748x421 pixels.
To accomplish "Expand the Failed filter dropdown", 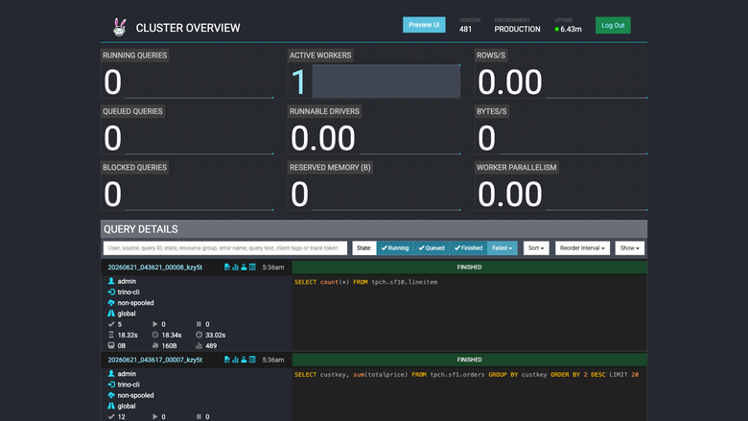I will pos(503,248).
